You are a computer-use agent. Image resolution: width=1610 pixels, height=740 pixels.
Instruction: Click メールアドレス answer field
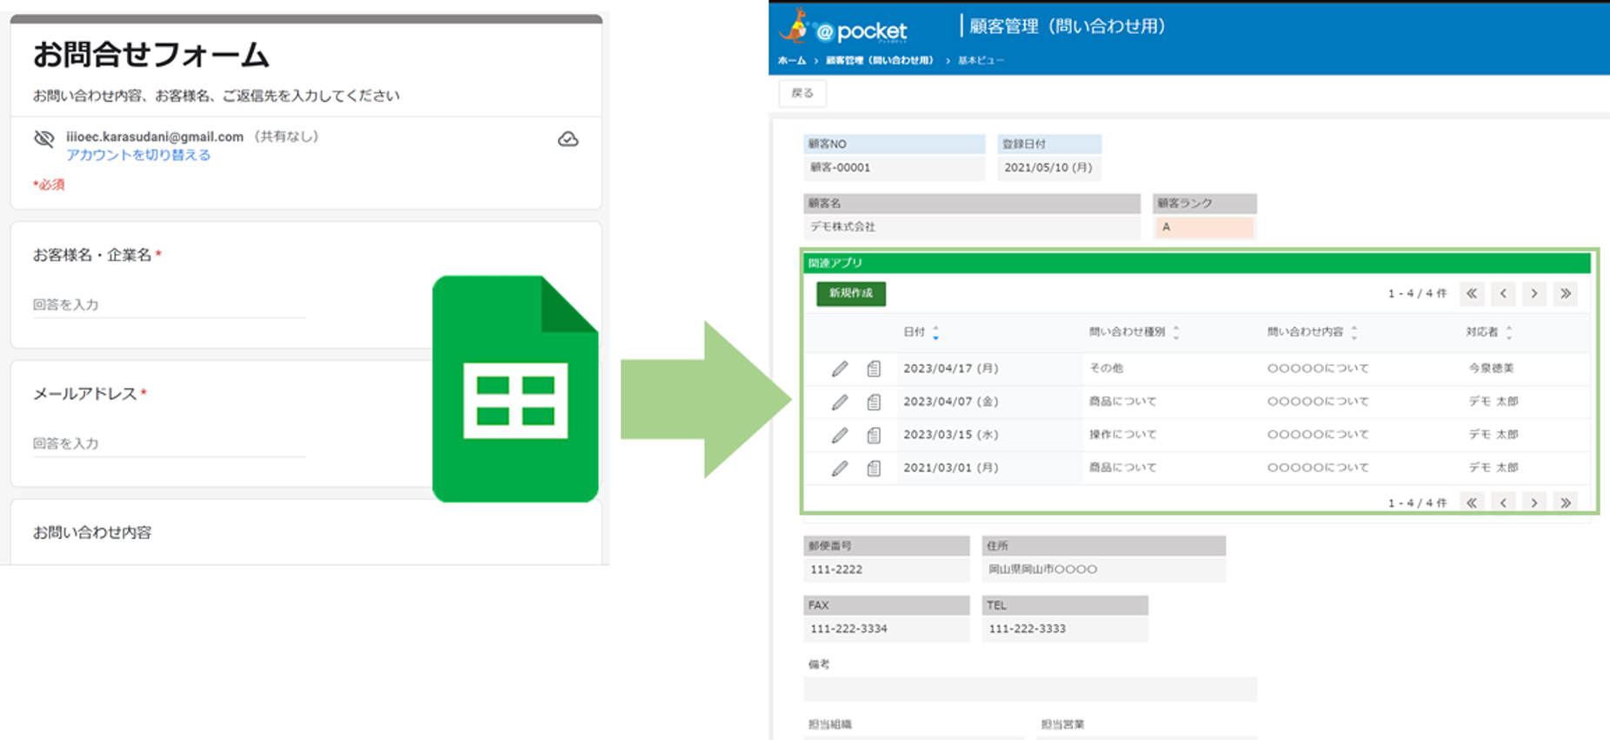(169, 443)
